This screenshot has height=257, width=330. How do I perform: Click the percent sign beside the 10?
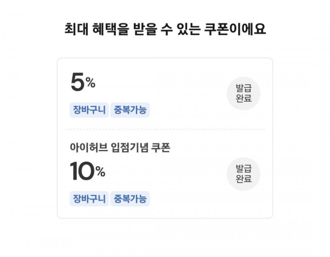click(100, 172)
